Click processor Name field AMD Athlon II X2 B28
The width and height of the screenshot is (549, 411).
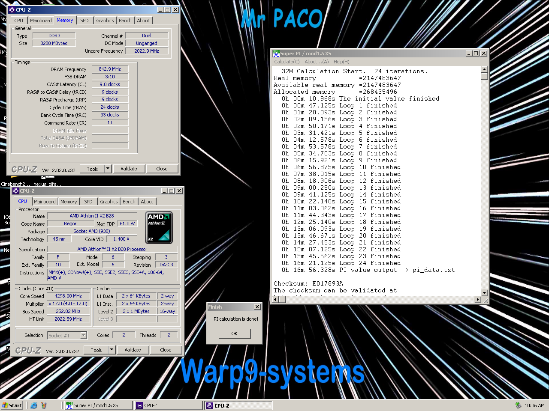tap(92, 216)
